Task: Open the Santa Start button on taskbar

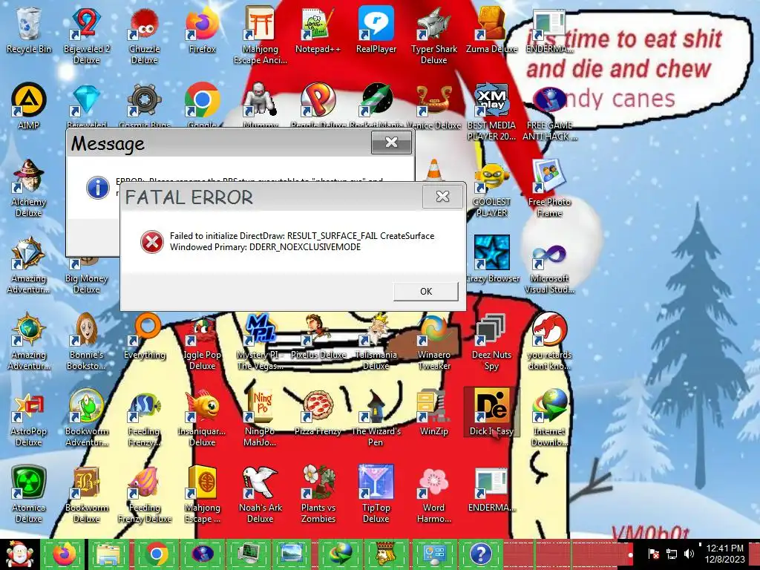Action: pyautogui.click(x=19, y=554)
